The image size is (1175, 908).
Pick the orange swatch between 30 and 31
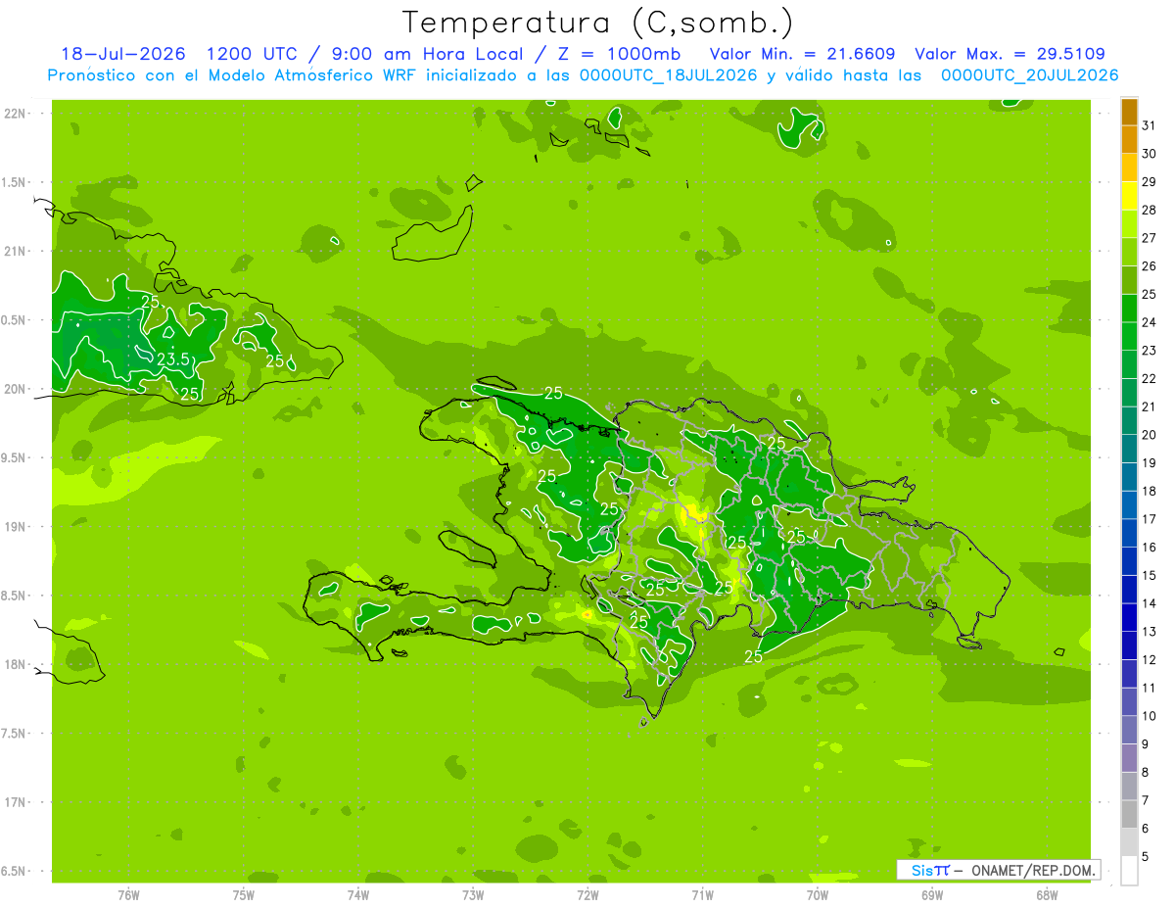click(1129, 140)
